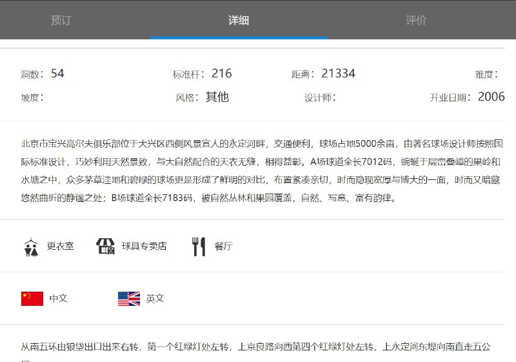Select 中文 language text
Screen dimensions: 516x362
click(x=58, y=299)
